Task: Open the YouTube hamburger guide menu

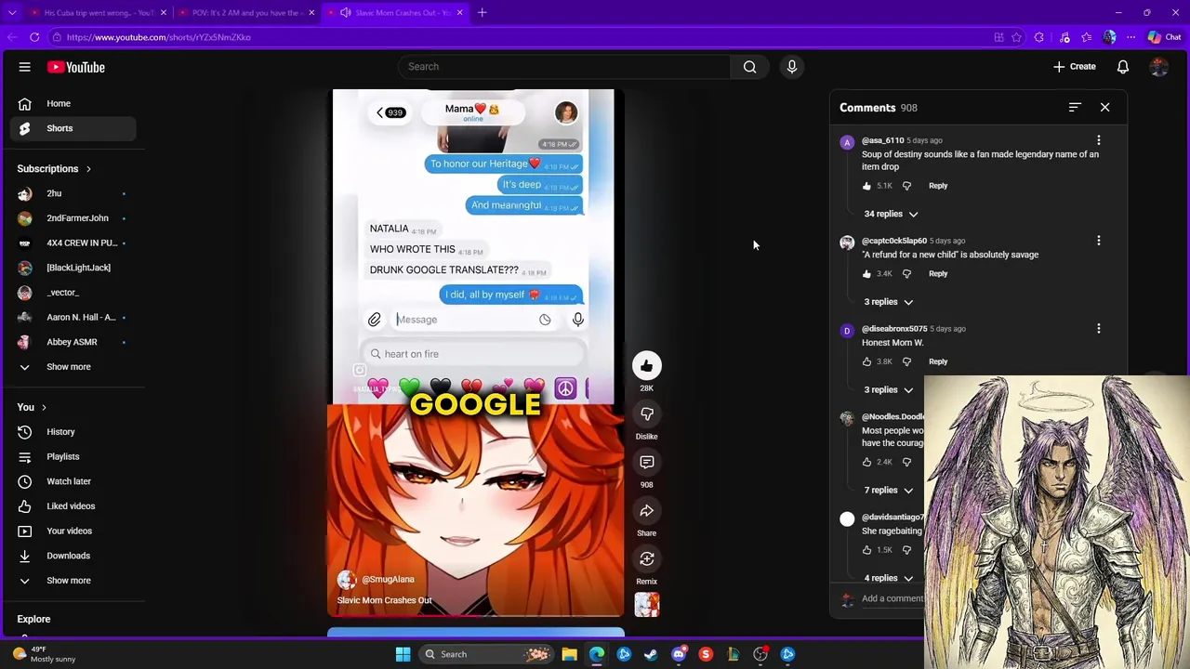Action: pos(25,67)
